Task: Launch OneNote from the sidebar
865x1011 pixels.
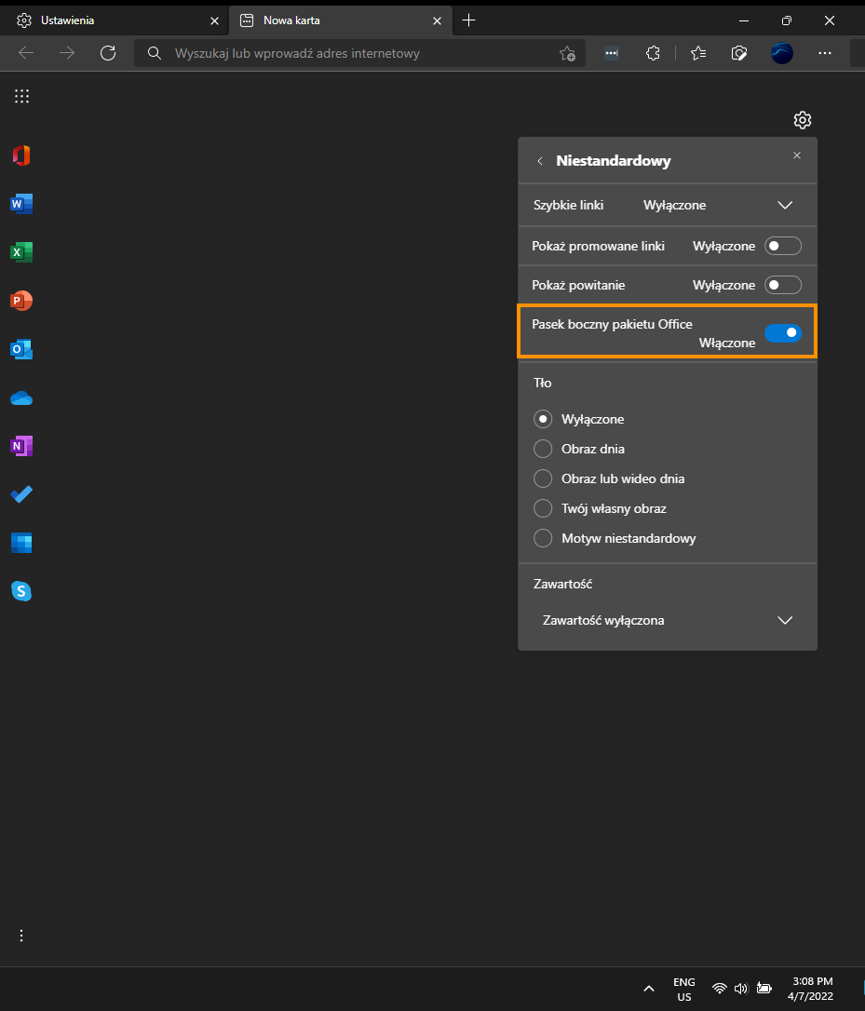Action: click(21, 446)
